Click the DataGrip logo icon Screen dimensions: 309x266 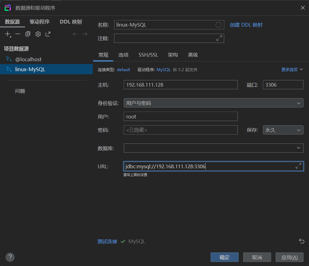[x=8, y=8]
